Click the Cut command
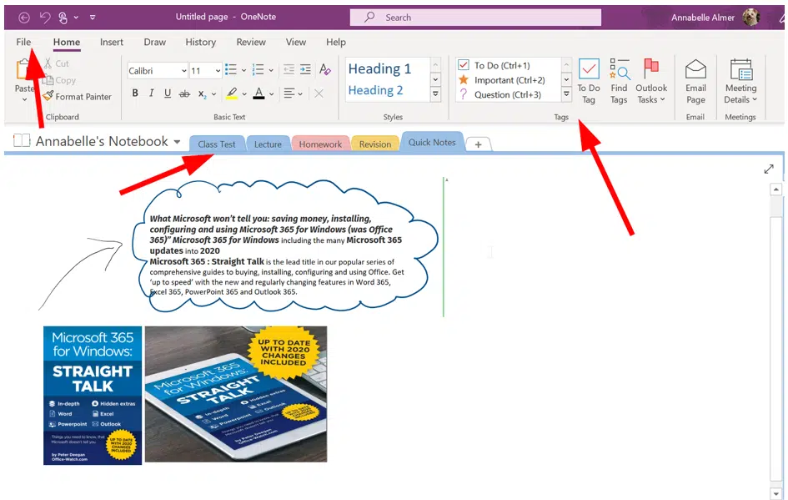The image size is (788, 500). [x=57, y=63]
